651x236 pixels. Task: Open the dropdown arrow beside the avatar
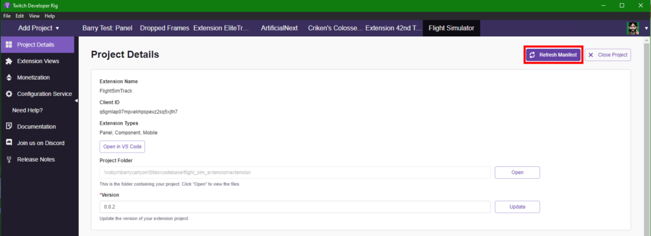tap(646, 29)
